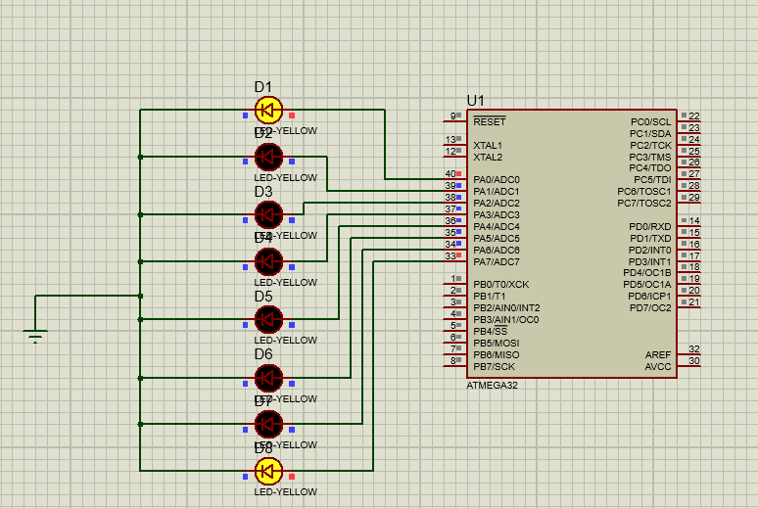758x508 pixels.
Task: Click the PB7/SCK pin label
Action: click(x=494, y=366)
